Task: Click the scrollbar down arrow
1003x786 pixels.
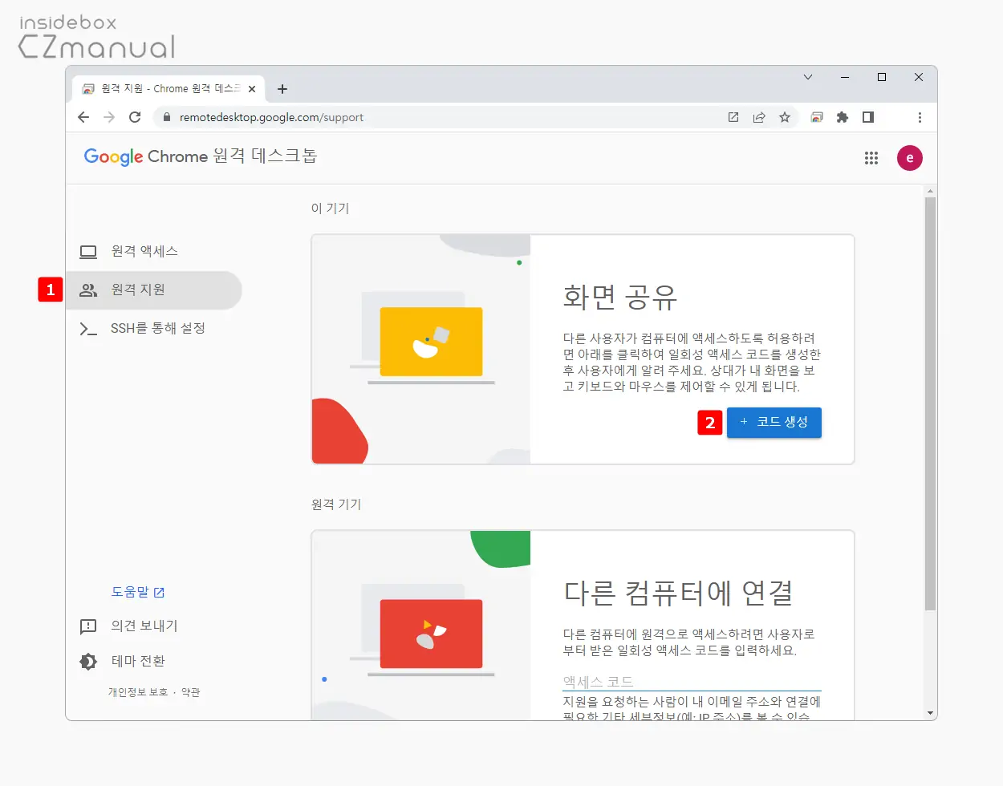Action: pyautogui.click(x=931, y=713)
